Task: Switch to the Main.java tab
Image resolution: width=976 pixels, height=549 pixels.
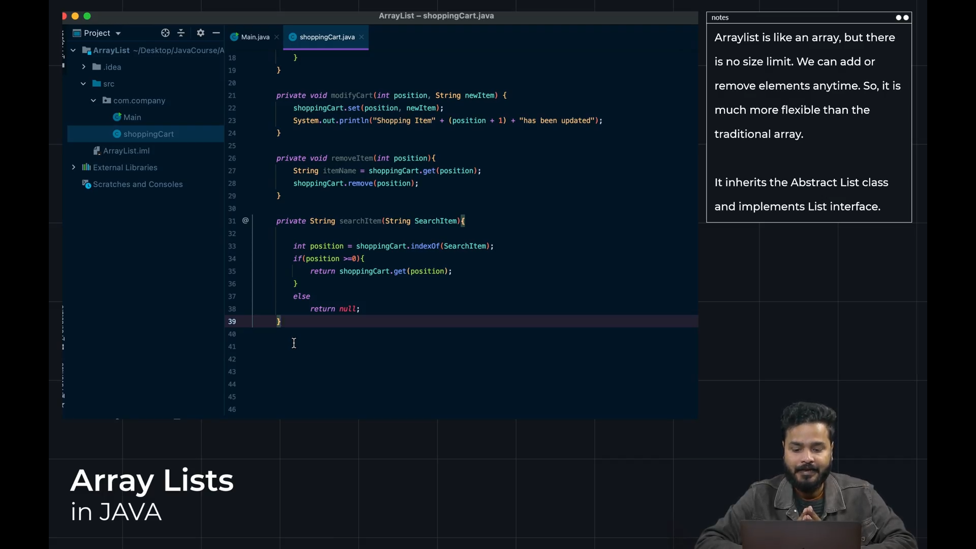Action: click(x=254, y=37)
